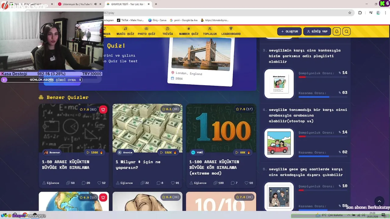Click the Şampiyonluk Oranı bar for item 3

[323, 77]
